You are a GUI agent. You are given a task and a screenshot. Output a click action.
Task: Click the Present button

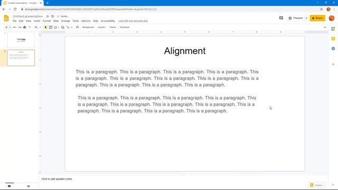tap(296, 18)
